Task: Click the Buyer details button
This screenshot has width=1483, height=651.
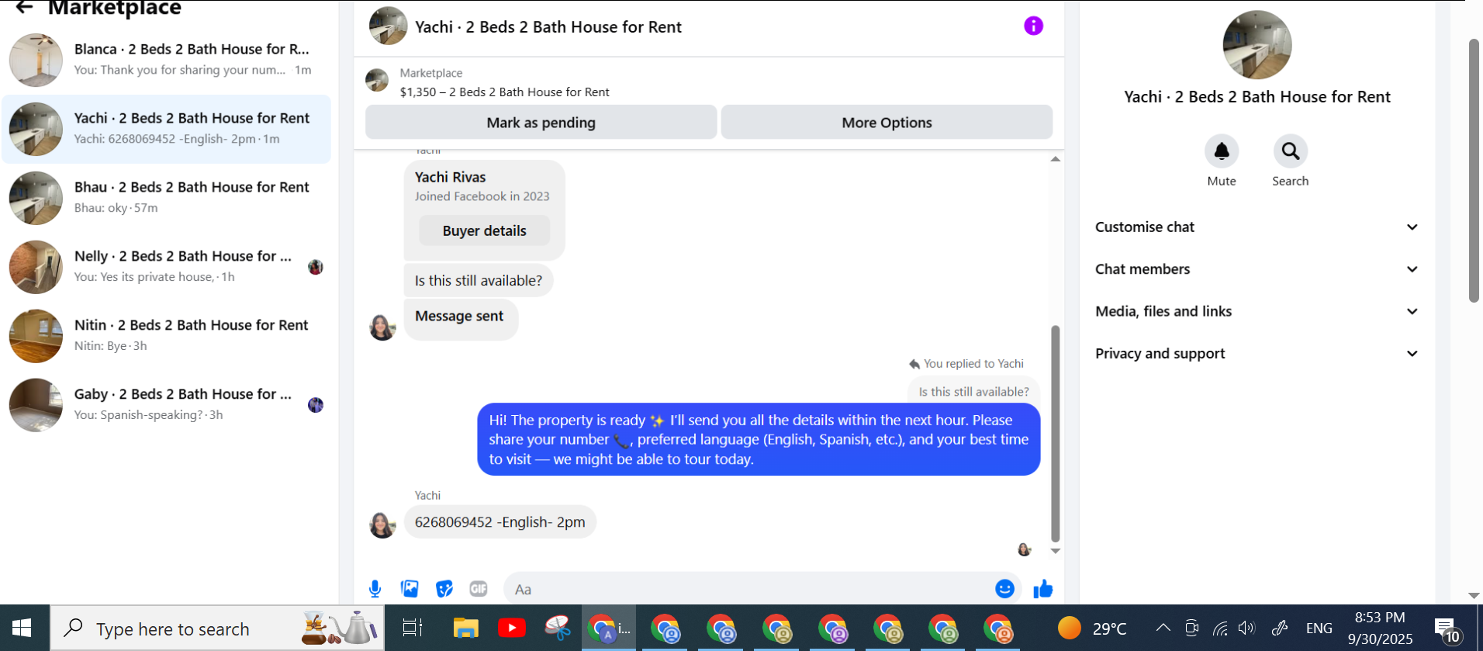Action: click(484, 230)
